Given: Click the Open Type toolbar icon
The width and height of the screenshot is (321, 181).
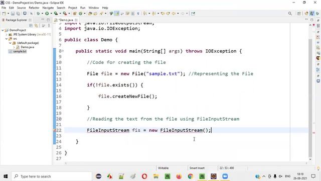Looking at the screenshot, I should 90,14.
